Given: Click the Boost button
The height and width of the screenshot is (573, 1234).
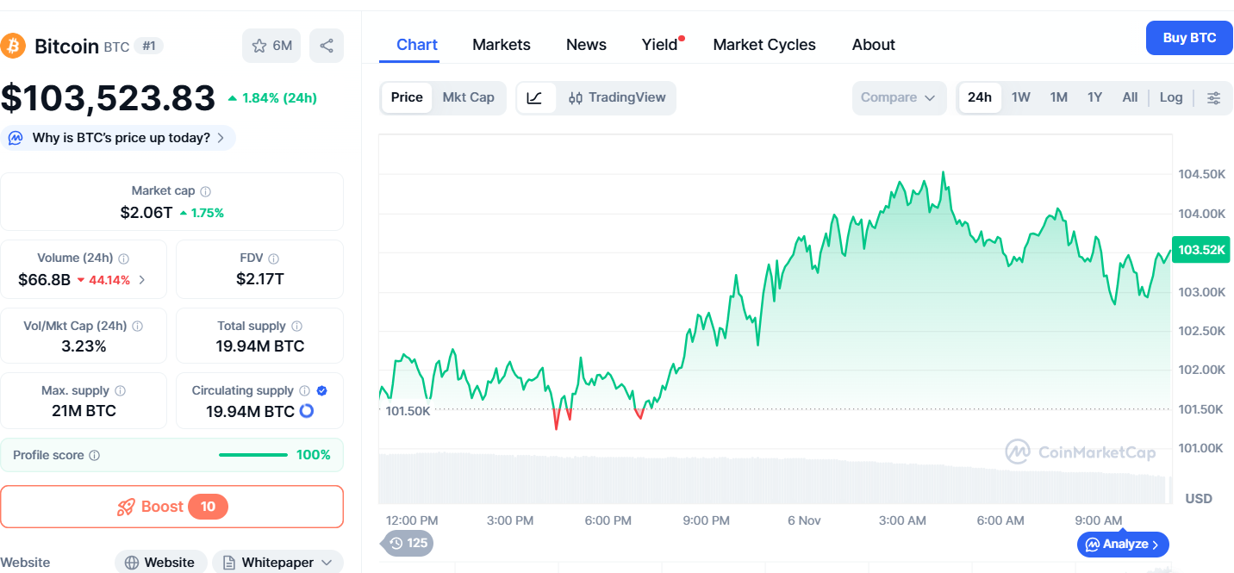Looking at the screenshot, I should coord(172,507).
